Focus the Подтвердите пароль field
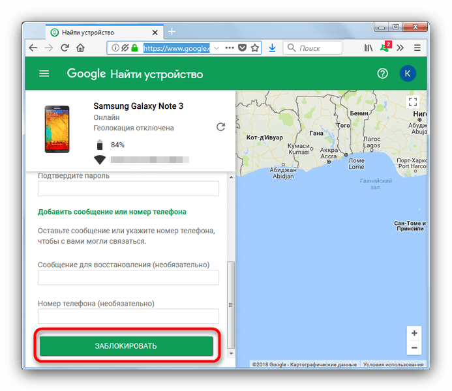This screenshot has width=452, height=391. (x=128, y=188)
